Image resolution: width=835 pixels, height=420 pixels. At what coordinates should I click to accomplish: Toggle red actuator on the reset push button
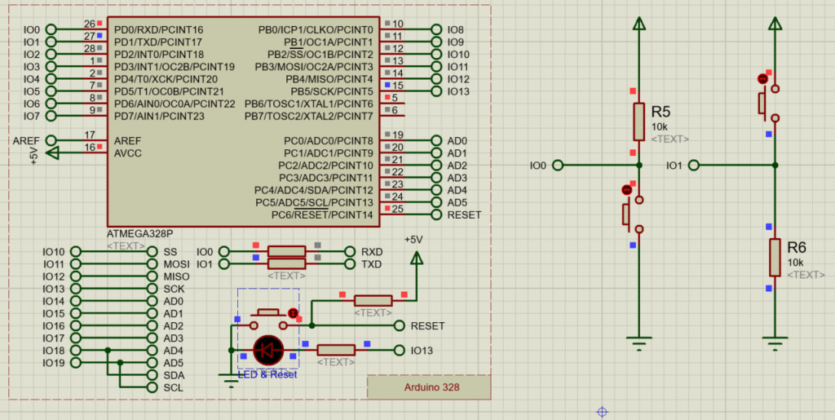coord(293,313)
